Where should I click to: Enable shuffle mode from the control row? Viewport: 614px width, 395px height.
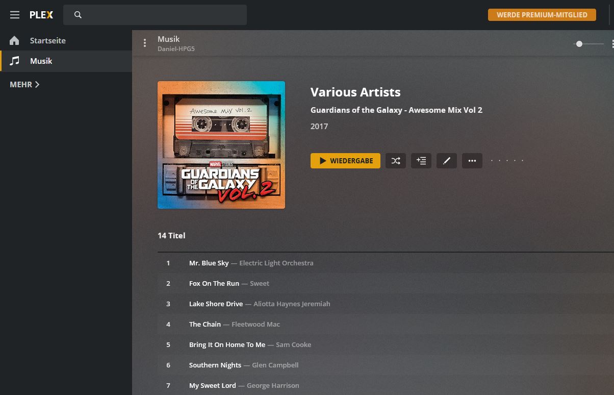click(396, 160)
